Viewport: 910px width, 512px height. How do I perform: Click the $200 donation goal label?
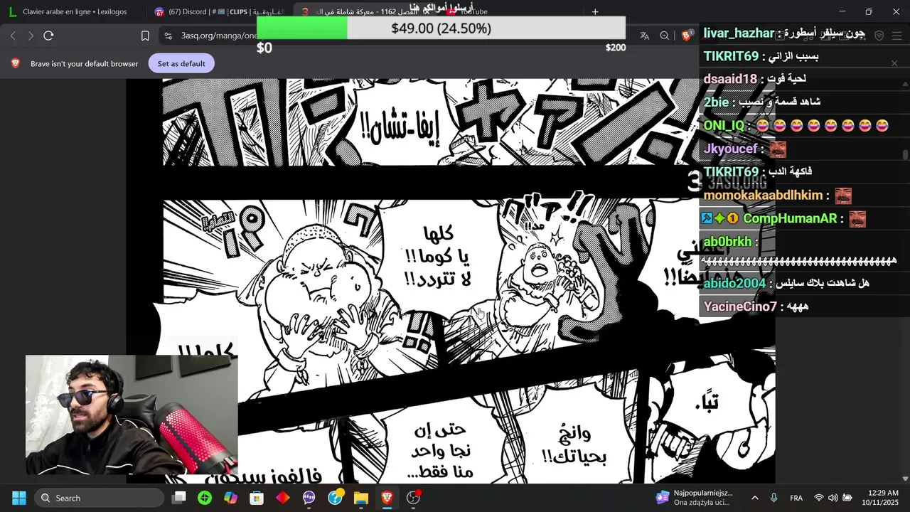click(615, 48)
